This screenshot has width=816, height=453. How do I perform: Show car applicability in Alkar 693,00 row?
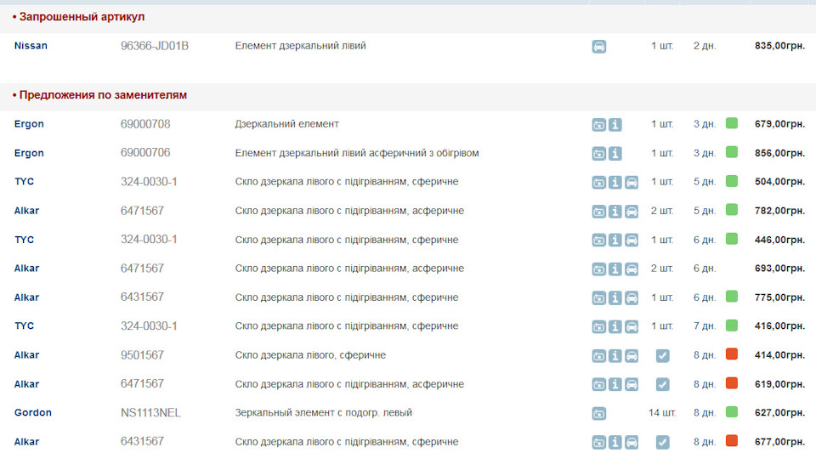[632, 269]
